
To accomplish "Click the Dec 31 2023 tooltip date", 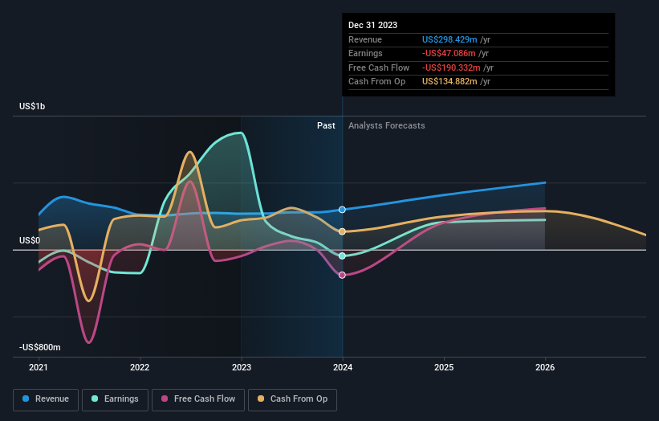I will (372, 25).
